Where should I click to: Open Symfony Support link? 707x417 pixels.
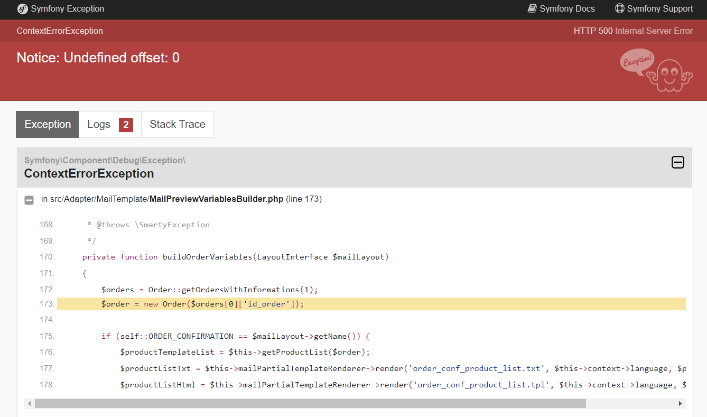(654, 9)
